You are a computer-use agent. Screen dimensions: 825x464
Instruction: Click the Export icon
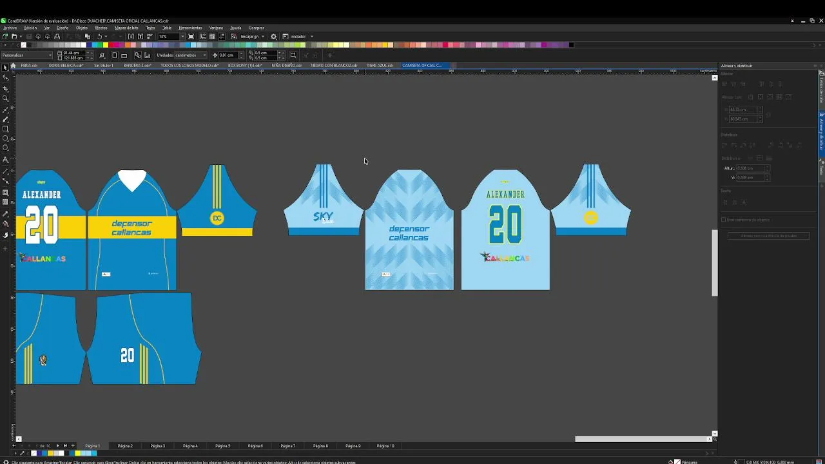click(x=141, y=37)
